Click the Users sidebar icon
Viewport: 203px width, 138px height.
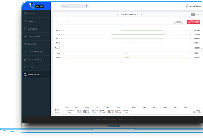[x=25, y=21]
